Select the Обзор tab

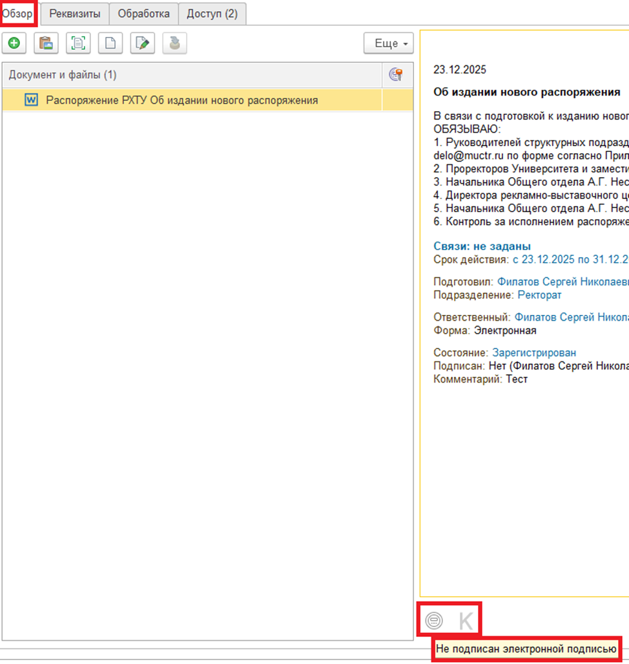pos(18,14)
